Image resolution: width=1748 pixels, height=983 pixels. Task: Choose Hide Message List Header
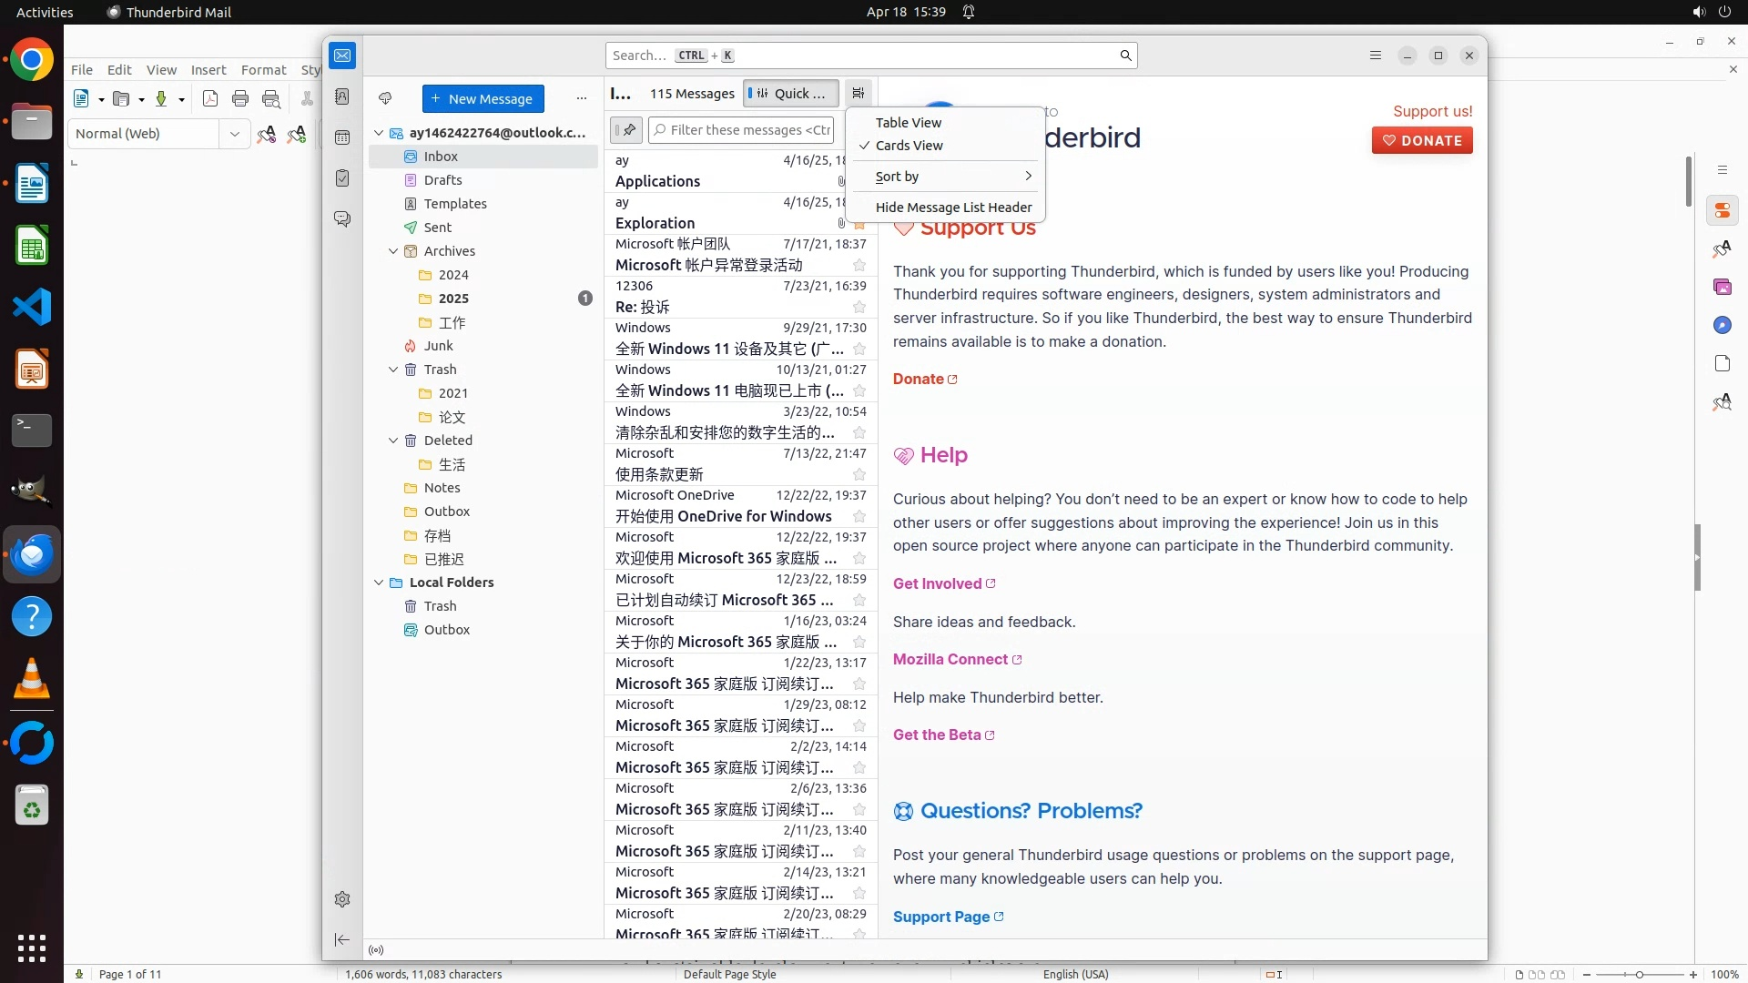click(x=952, y=208)
